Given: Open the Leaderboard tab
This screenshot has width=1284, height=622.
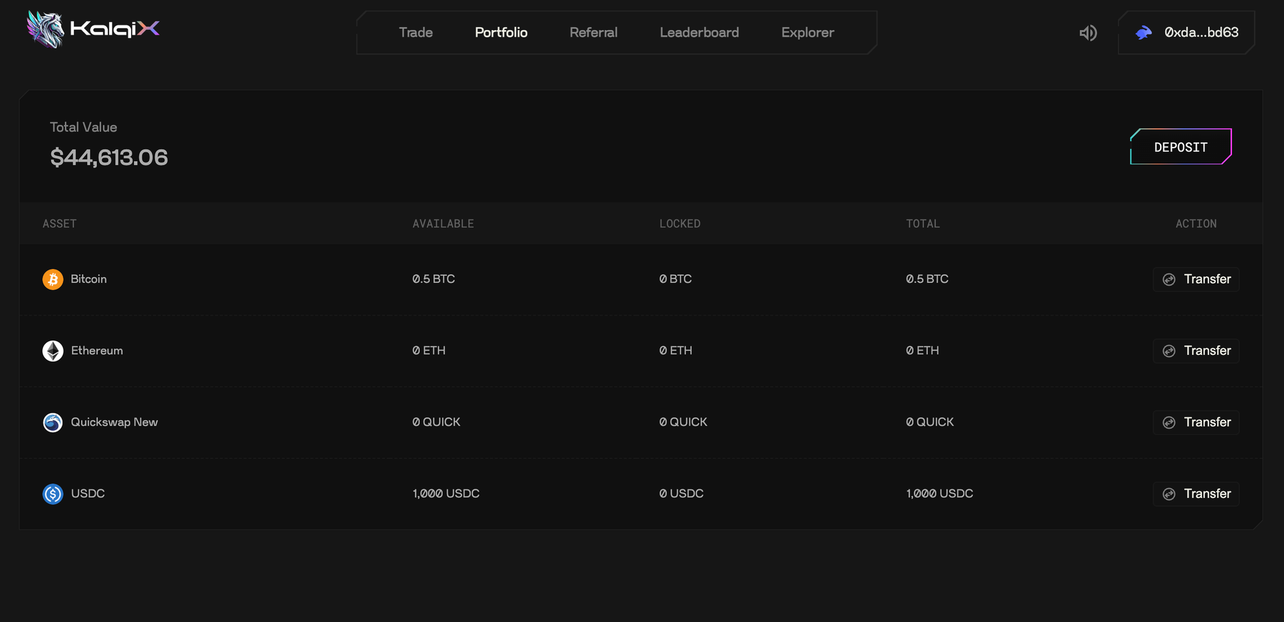Looking at the screenshot, I should 699,33.
